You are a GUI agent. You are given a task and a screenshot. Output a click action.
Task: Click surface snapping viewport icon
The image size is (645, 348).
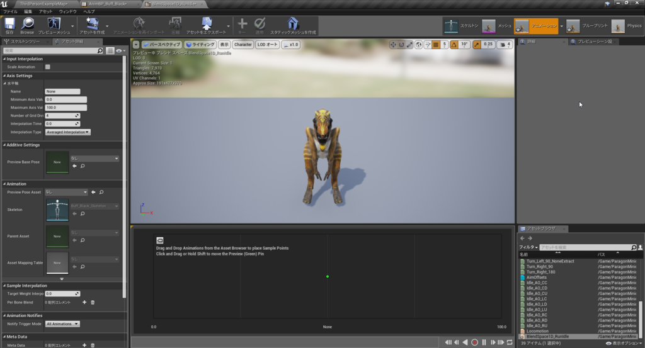[428, 45]
